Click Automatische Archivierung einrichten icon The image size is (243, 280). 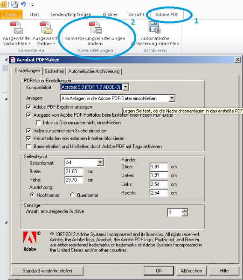click(155, 28)
